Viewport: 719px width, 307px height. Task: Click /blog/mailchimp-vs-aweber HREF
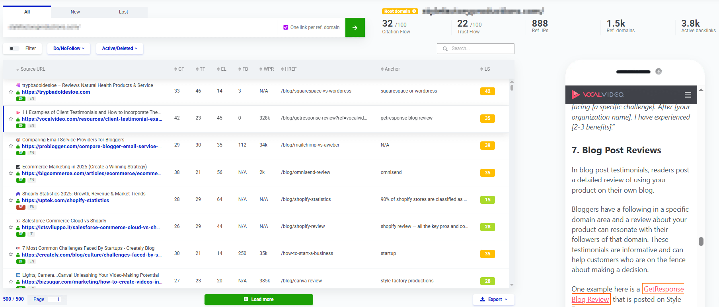310,145
